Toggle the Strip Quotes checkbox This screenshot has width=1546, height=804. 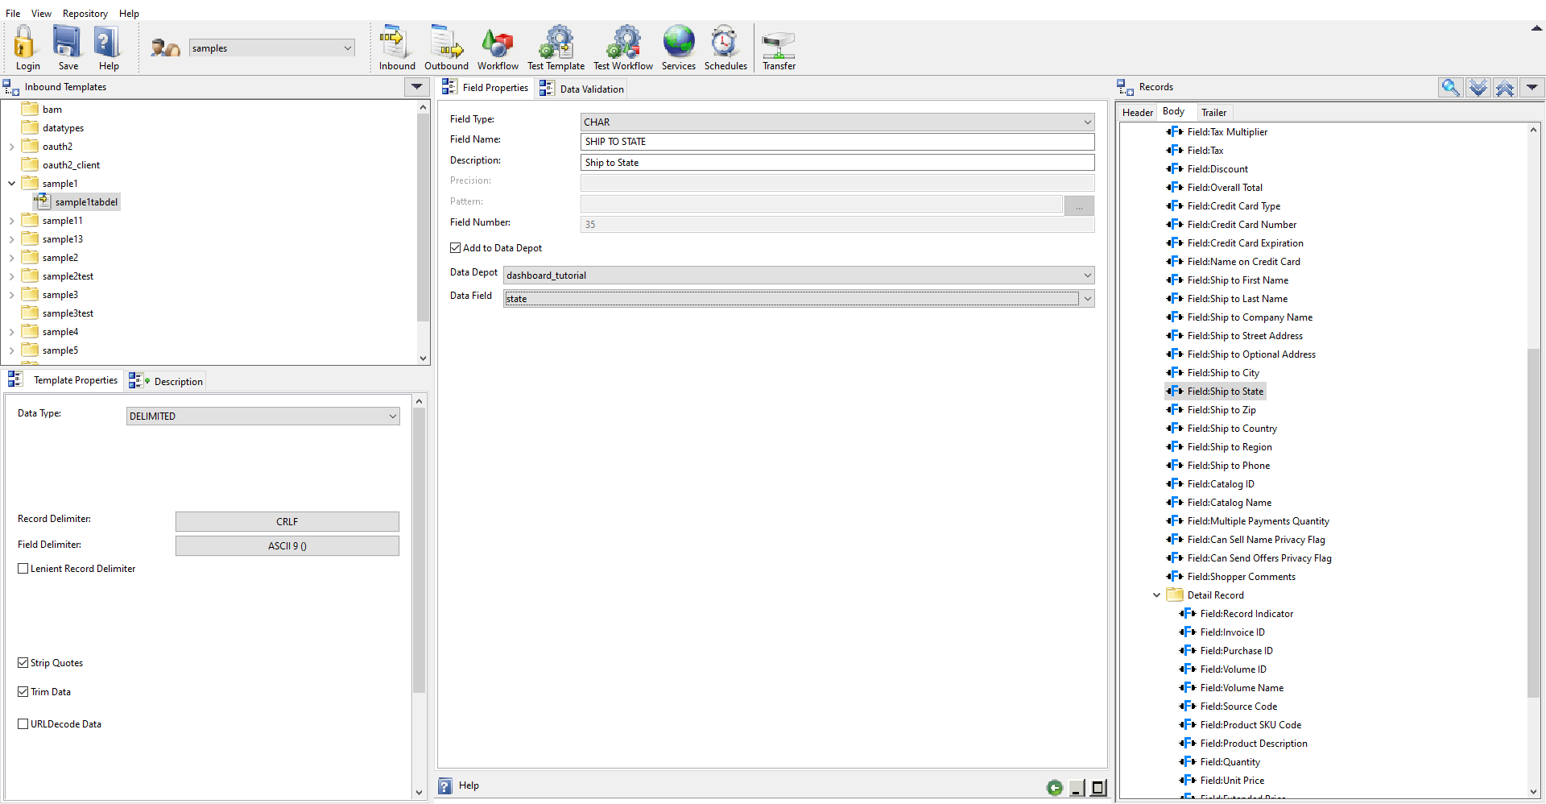coord(23,663)
